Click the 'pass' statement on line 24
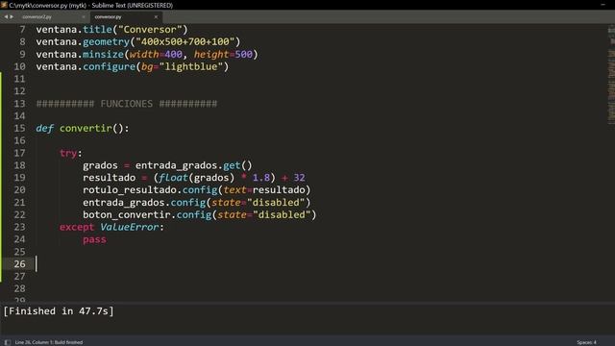This screenshot has height=346, width=615. [94, 239]
